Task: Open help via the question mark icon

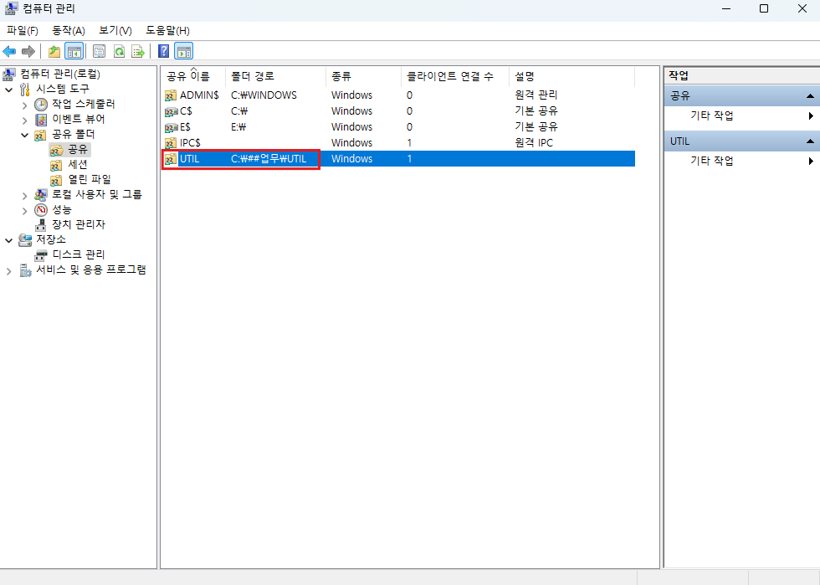Action: [163, 51]
